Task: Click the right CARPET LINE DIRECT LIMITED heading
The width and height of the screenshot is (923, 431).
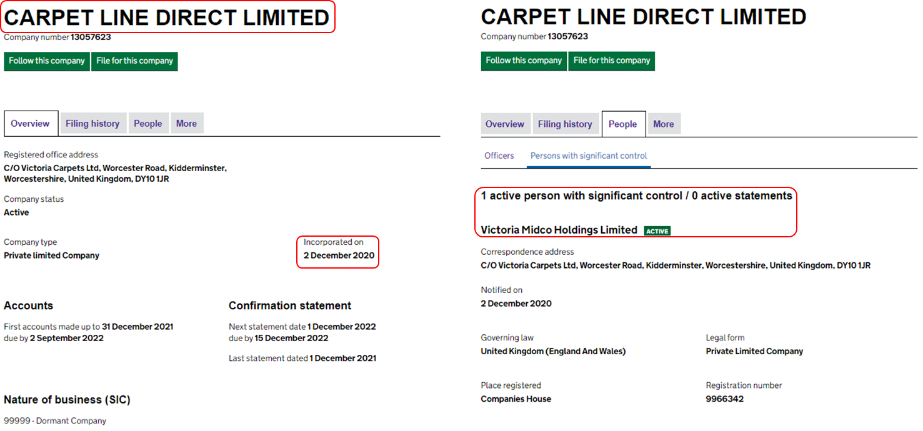Action: click(x=644, y=17)
